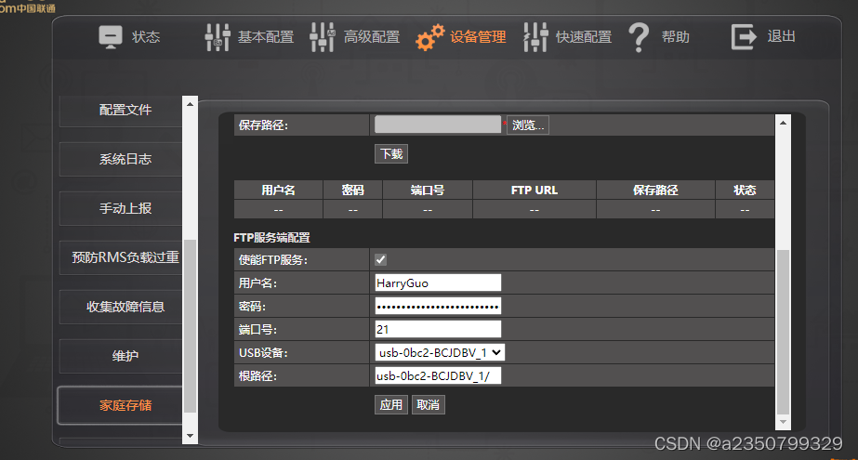Click the sliders icon for 高级配置
Image resolution: width=858 pixels, height=460 pixels.
323,37
